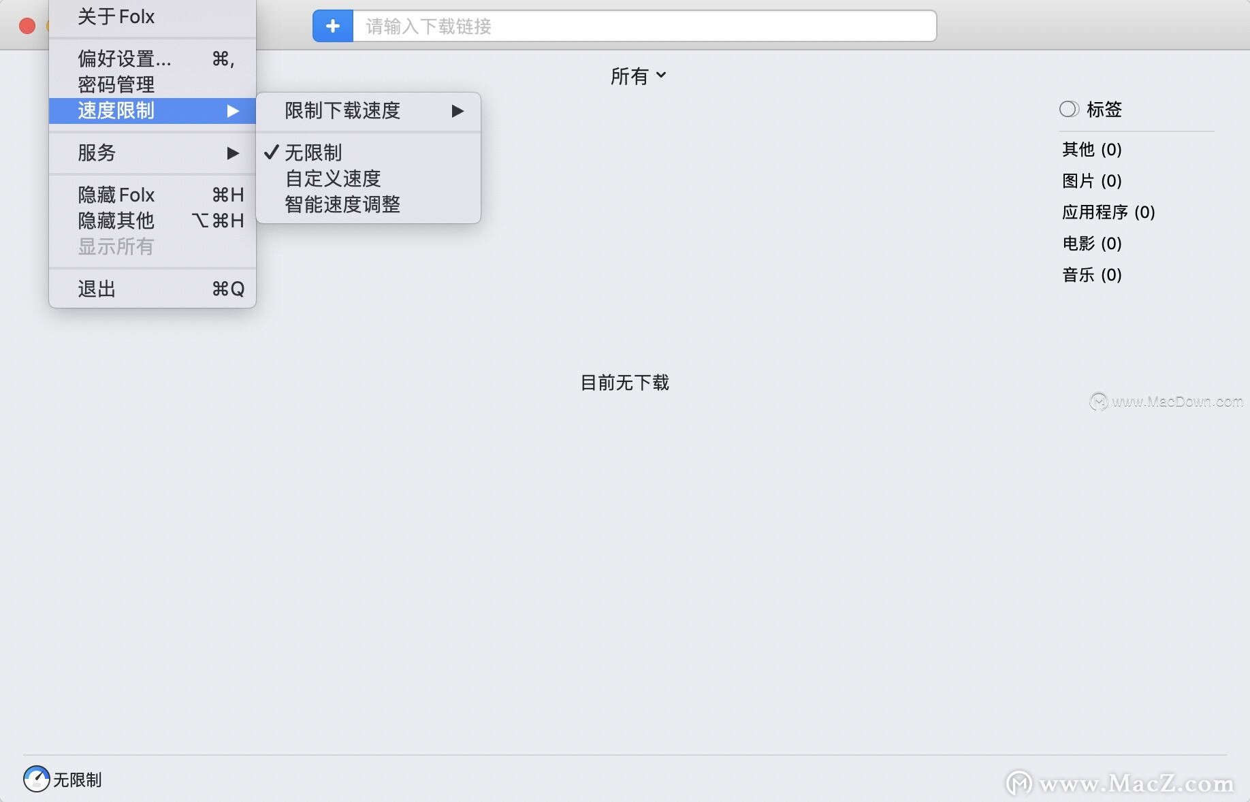Toggle the 无限制 speed option
Image resolution: width=1250 pixels, height=802 pixels.
315,153
